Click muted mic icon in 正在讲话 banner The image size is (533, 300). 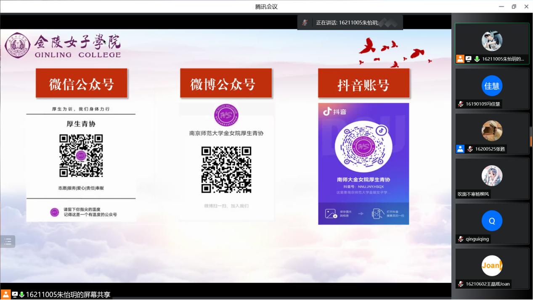(x=305, y=22)
